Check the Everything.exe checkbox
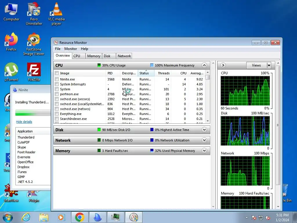 tap(57, 114)
